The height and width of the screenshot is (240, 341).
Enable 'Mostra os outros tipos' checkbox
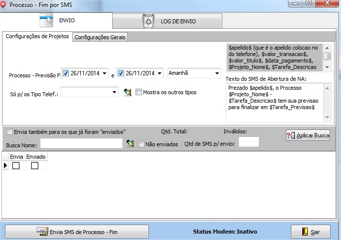pyautogui.click(x=139, y=92)
